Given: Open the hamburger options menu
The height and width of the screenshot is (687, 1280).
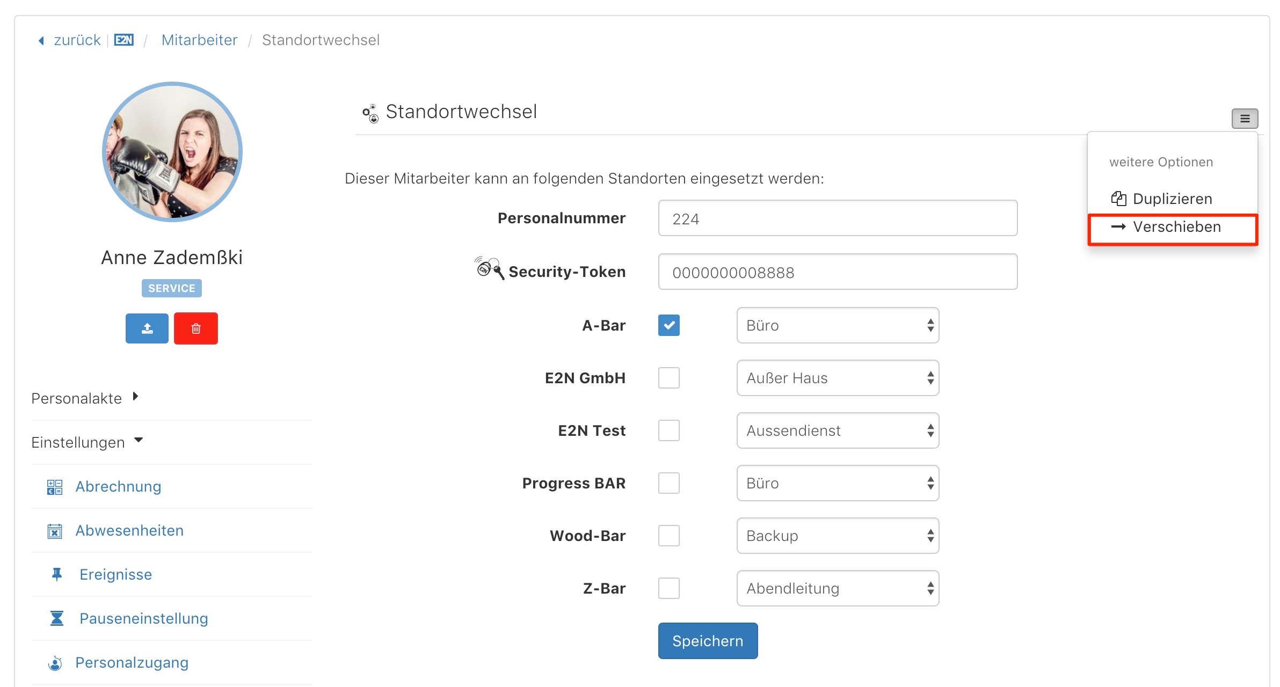Looking at the screenshot, I should coord(1245,119).
